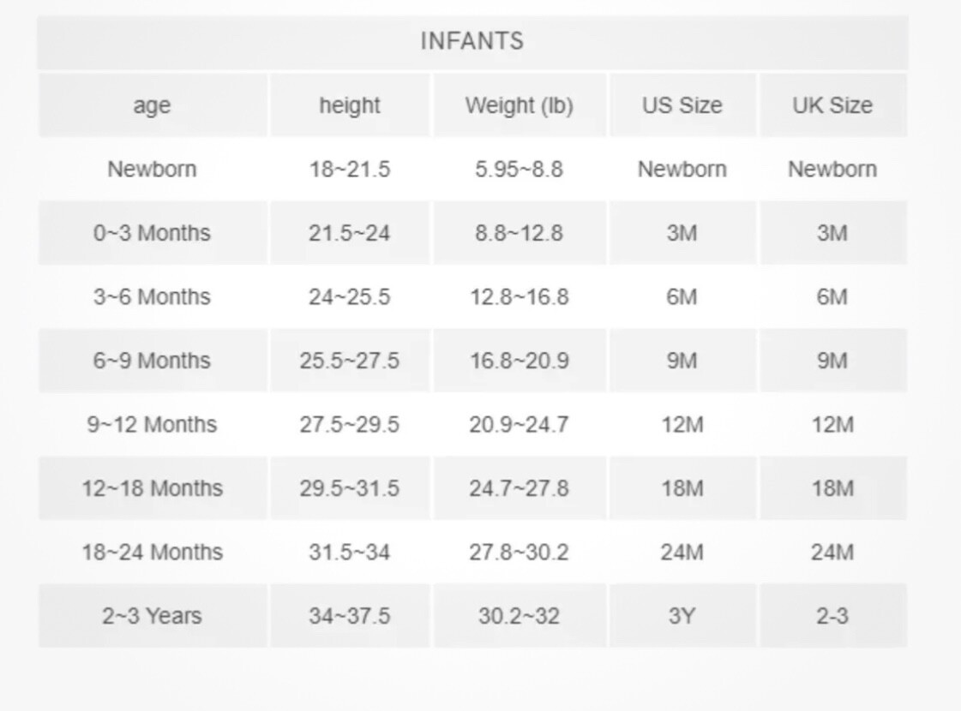Select the US Size column header
Viewport: 961px width, 711px height.
(682, 105)
